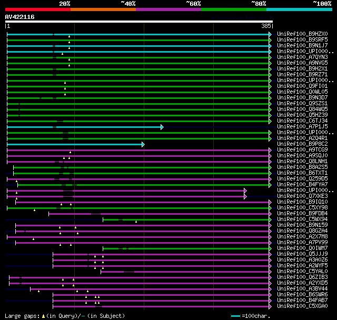Click the UniRef100_Q9FI01 label

[302, 86]
